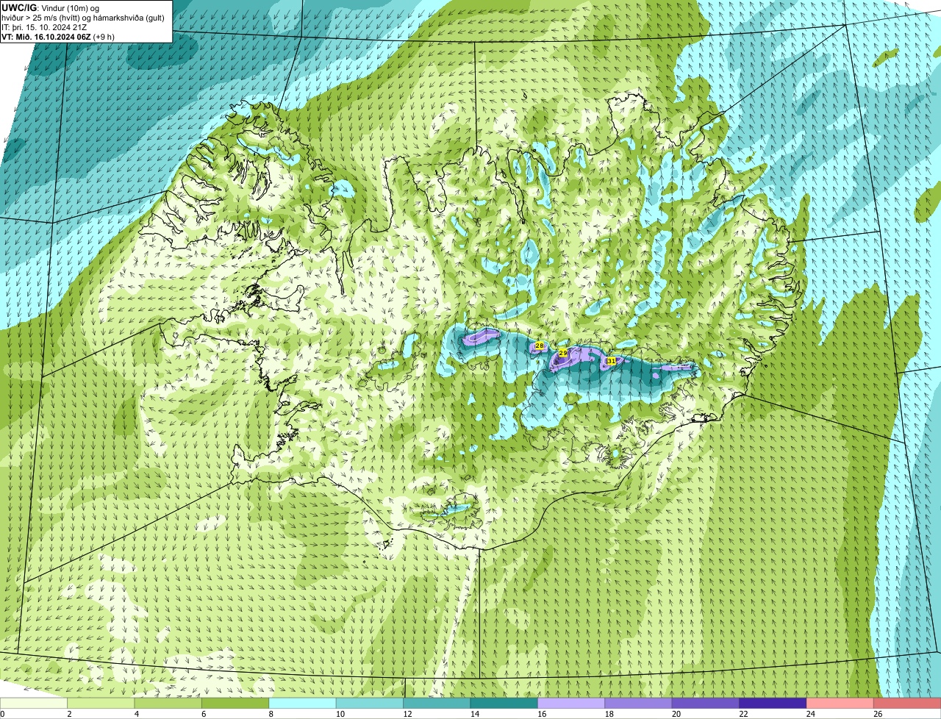Click the scale tick label 4
Viewport: 941px width, 719px height.
tap(136, 714)
